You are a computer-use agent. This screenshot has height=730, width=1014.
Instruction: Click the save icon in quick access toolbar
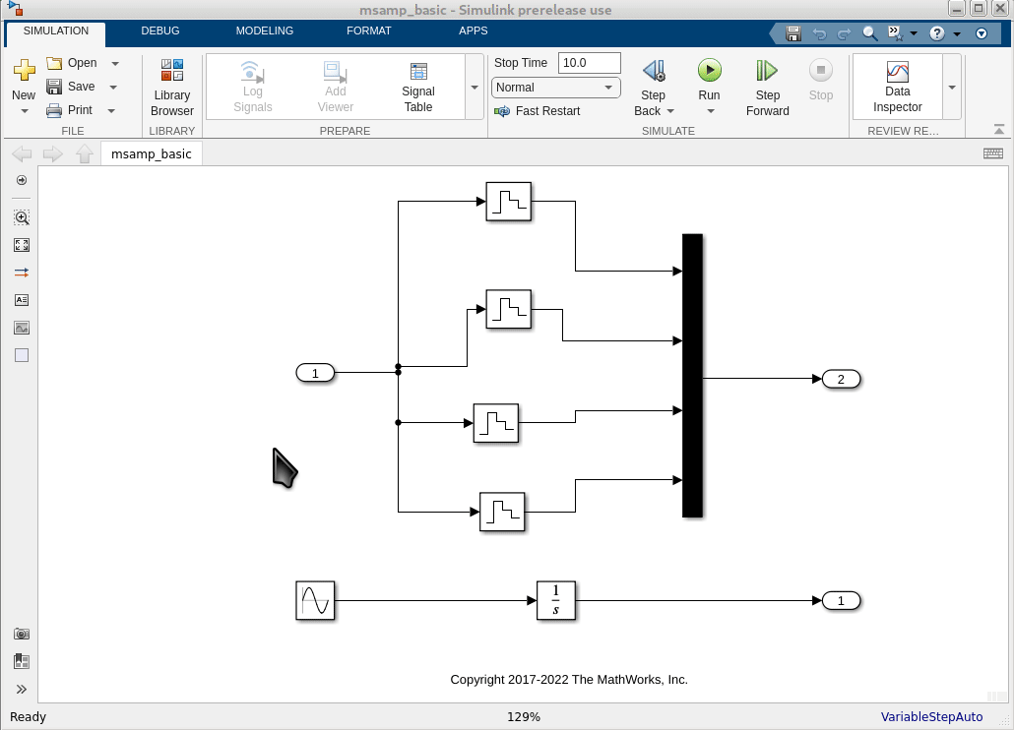793,33
